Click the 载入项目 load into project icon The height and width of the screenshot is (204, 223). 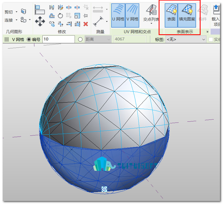[x=216, y=15]
